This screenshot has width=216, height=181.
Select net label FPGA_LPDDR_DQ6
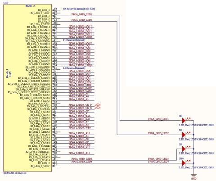click(80, 71)
